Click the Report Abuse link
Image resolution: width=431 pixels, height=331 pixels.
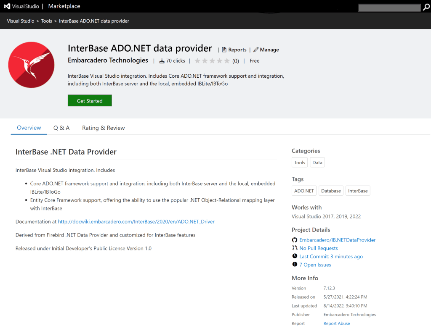pos(336,323)
